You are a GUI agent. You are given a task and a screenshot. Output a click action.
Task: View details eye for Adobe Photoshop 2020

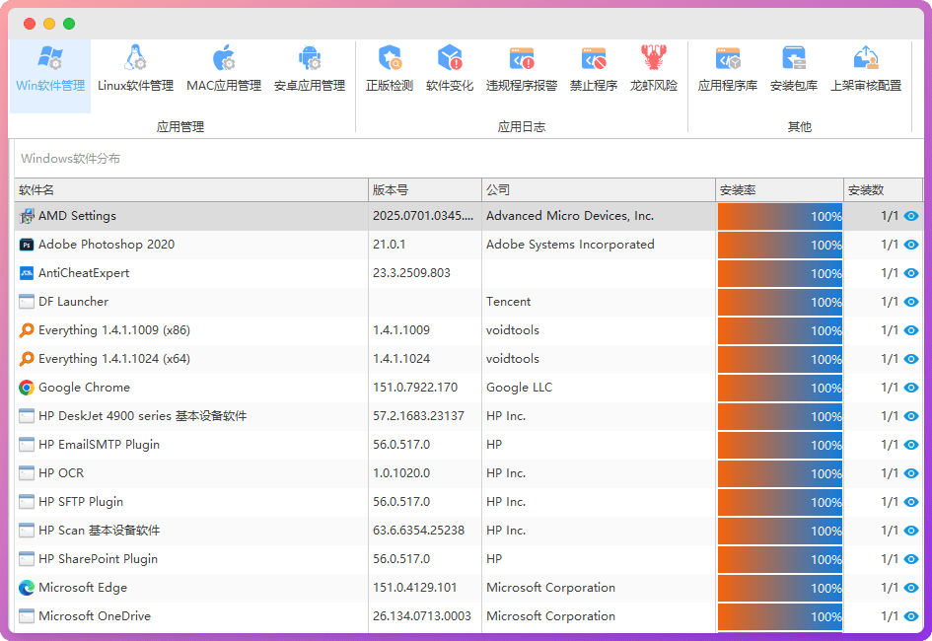[911, 245]
